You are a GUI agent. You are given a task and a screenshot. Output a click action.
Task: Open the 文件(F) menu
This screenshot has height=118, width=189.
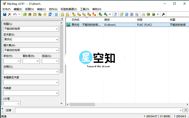click(6, 9)
